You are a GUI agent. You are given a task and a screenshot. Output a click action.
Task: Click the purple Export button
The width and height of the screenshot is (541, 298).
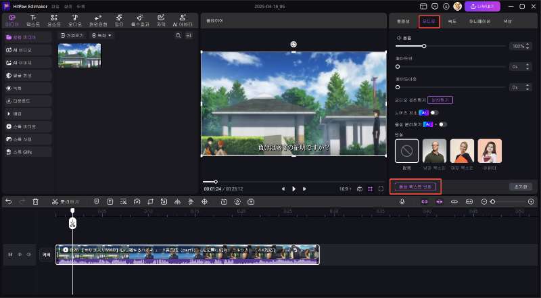[501, 6]
